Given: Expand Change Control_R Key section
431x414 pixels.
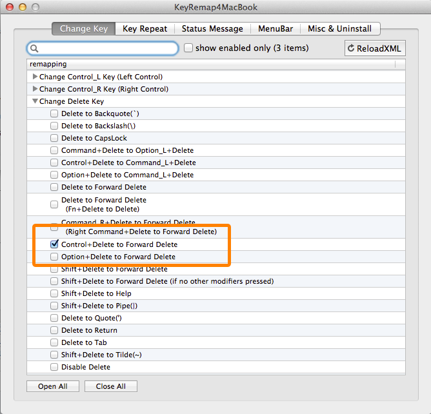Looking at the screenshot, I should 35,89.
